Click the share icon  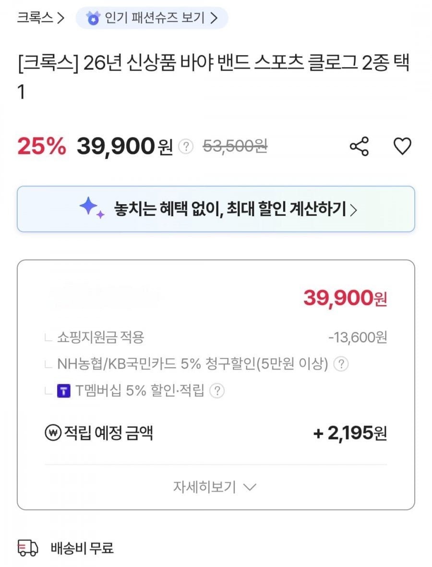359,146
